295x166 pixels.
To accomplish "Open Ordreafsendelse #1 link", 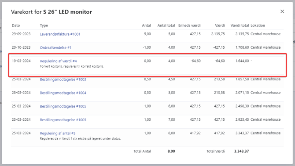I will coord(55,47).
